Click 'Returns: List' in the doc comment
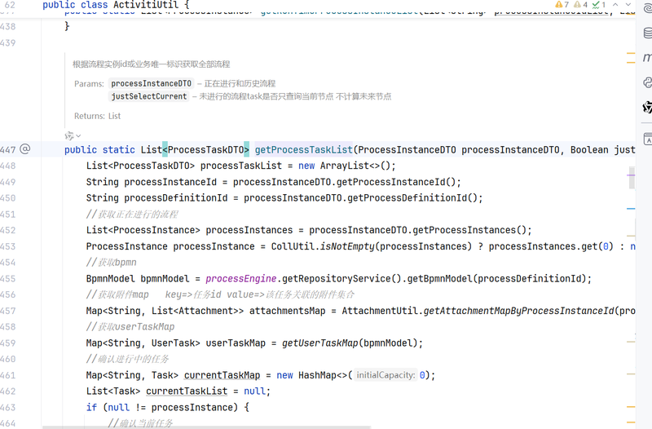Viewport: 652px width, 429px height. (97, 116)
